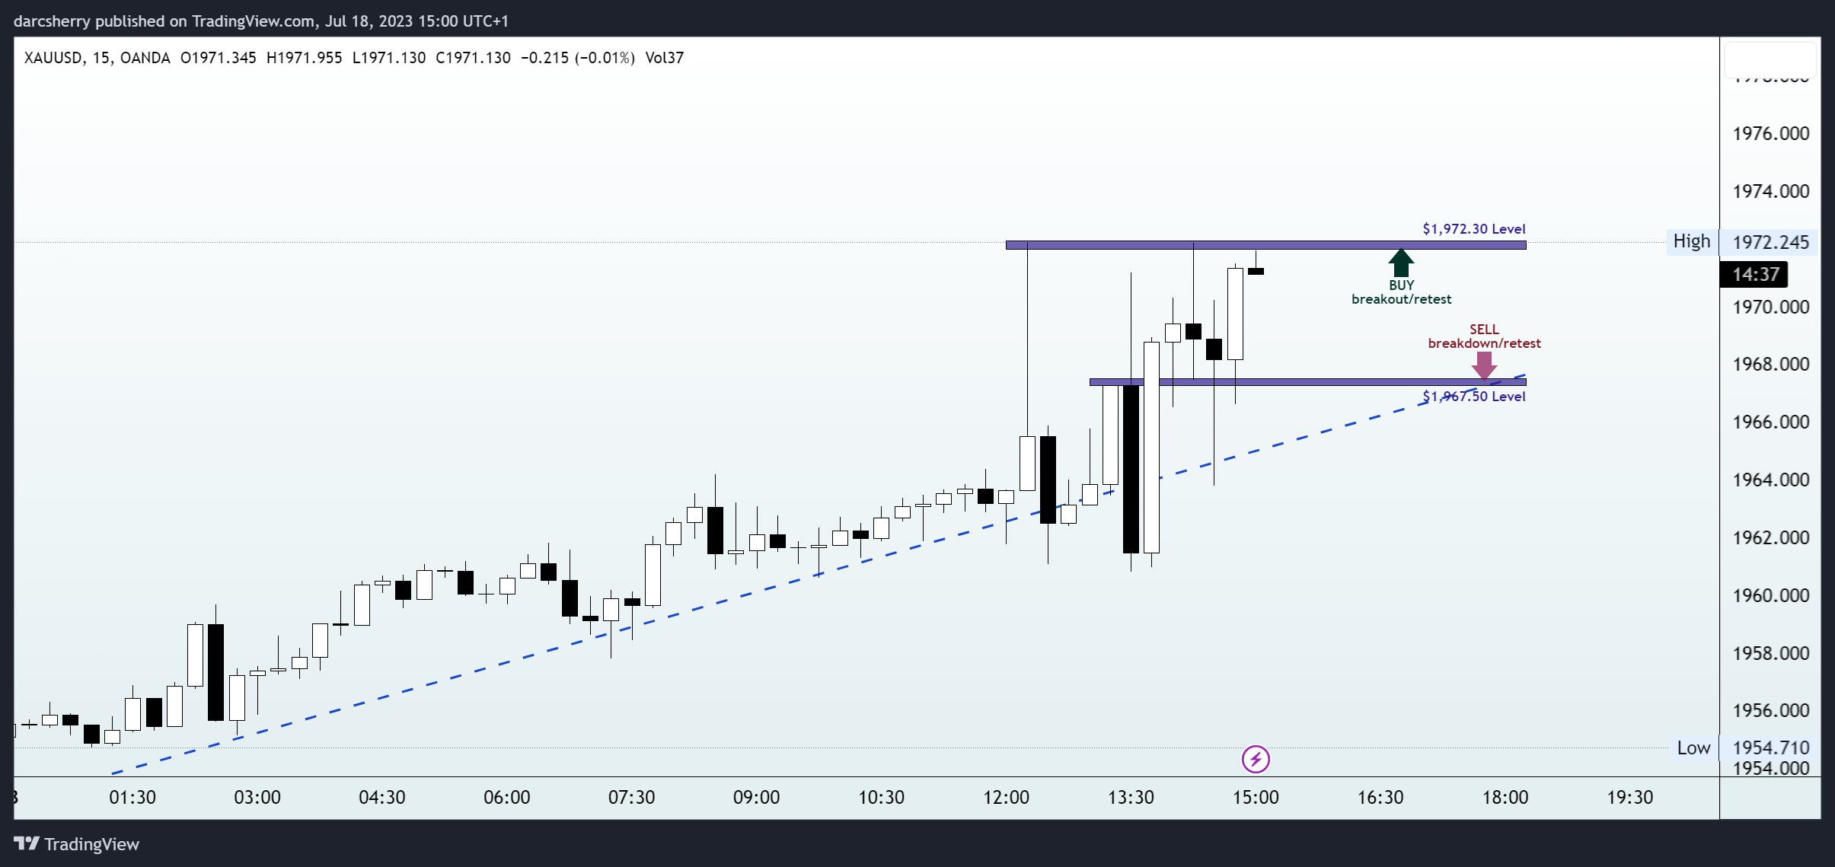Click the purple lightning event icon

[1256, 759]
